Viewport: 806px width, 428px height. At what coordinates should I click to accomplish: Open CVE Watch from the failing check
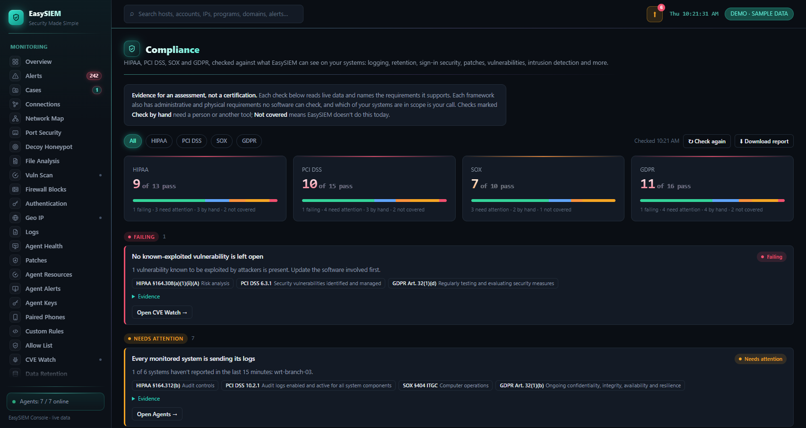162,313
